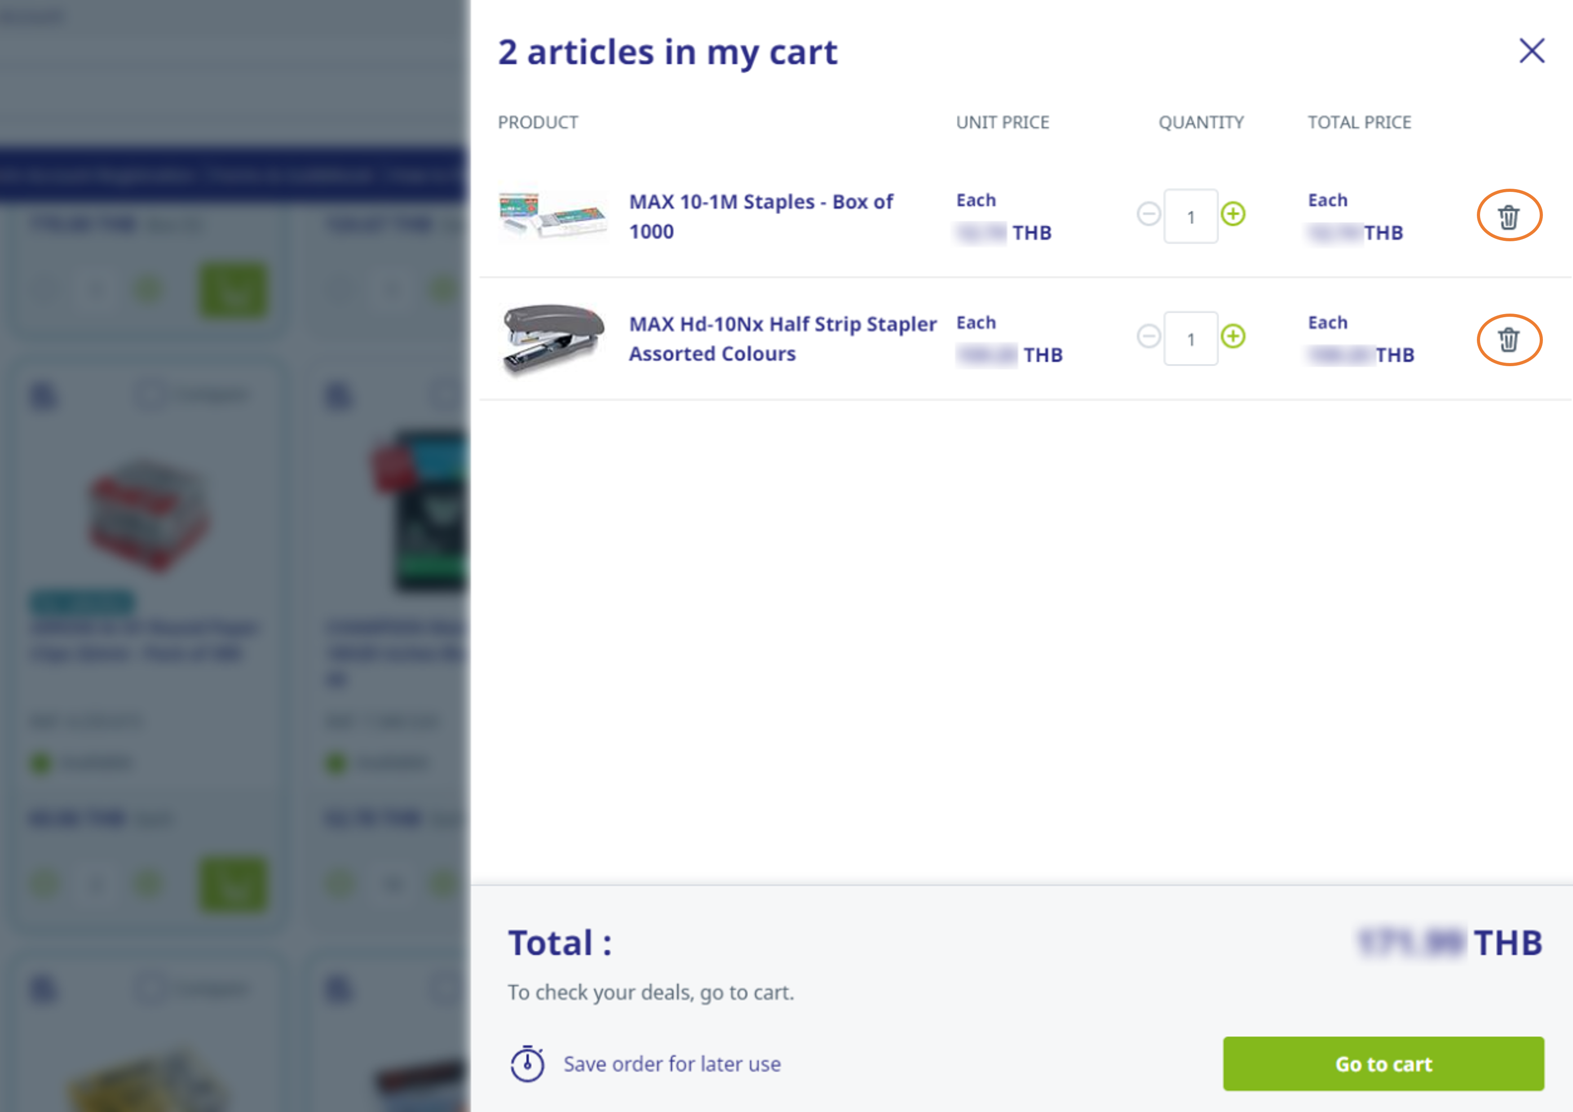Click the grey stapler product thumbnail
The height and width of the screenshot is (1112, 1573).
point(552,338)
